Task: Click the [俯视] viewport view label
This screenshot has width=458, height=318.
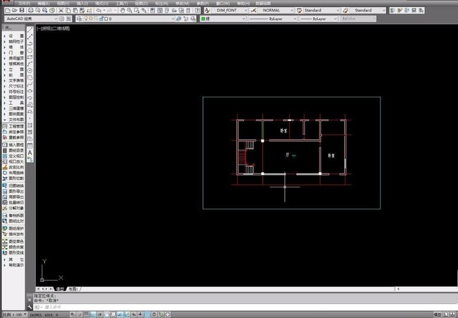Action: coord(46,28)
